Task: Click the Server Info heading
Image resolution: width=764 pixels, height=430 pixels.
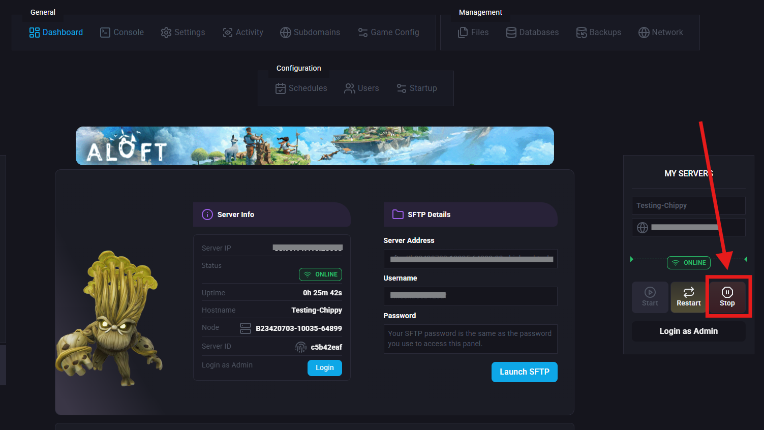Action: [x=236, y=214]
